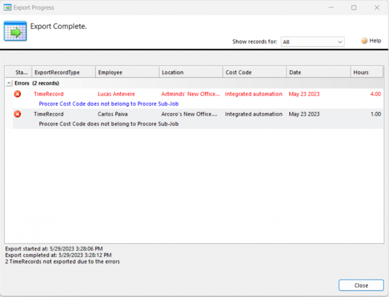Click the Export Complete. heading

click(x=59, y=26)
